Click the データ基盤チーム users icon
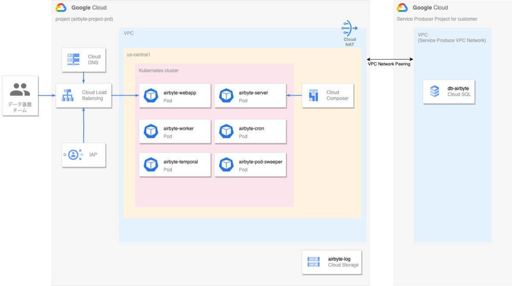This screenshot has width=512, height=286. [x=20, y=90]
